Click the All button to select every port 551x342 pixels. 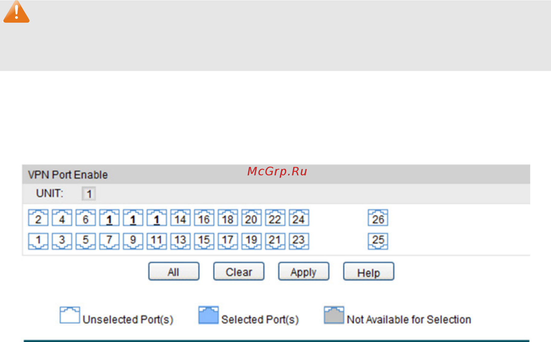pos(174,271)
